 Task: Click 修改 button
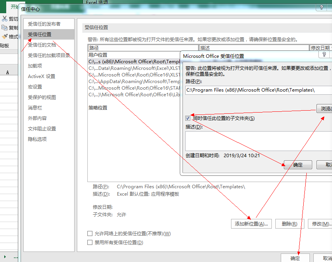(320, 224)
